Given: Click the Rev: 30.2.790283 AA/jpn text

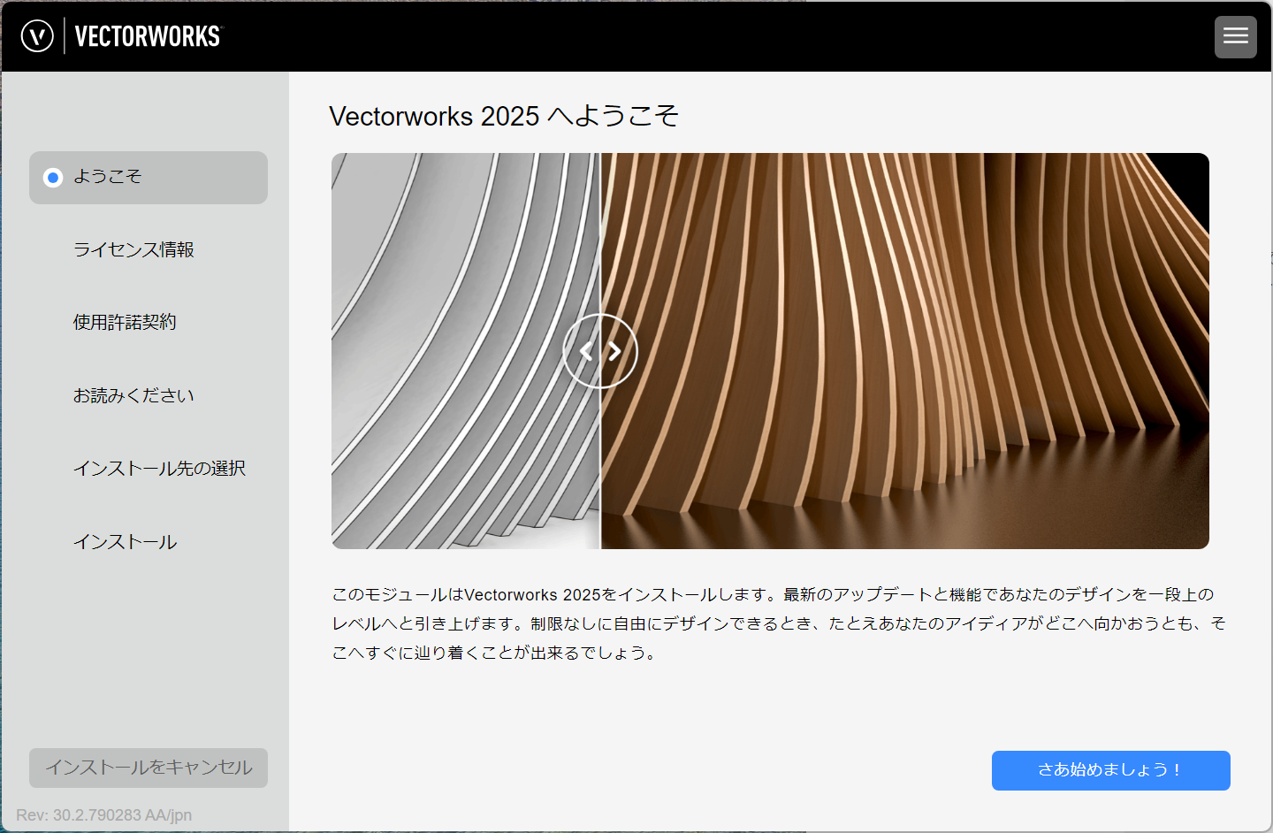Looking at the screenshot, I should (103, 815).
